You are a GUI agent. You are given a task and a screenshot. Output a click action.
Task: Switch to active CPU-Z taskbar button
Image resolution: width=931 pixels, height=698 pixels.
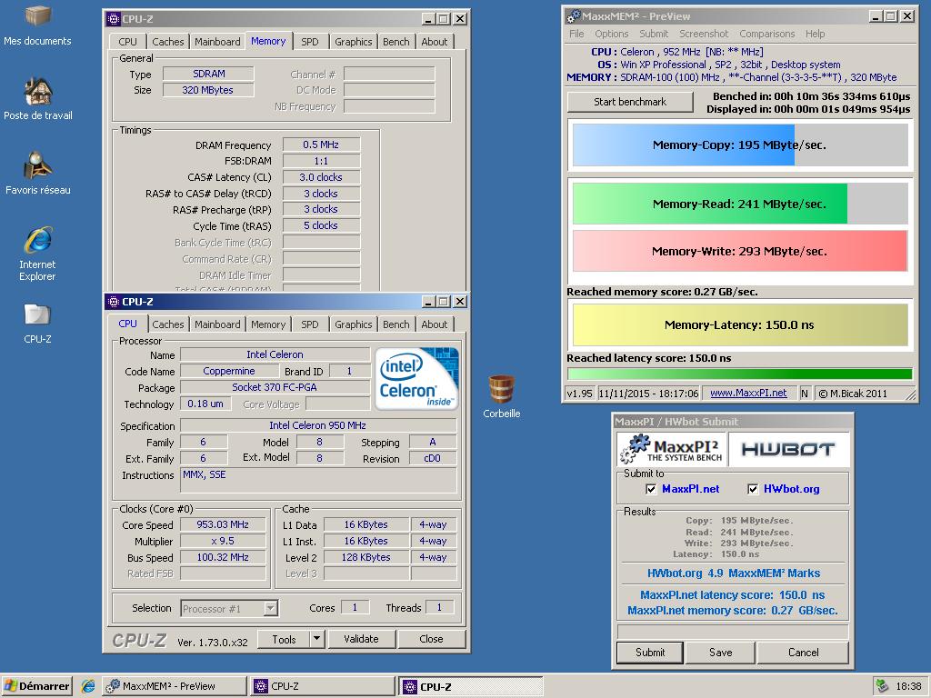(471, 686)
